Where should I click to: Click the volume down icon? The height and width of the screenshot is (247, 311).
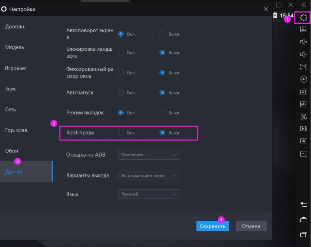pos(304,54)
